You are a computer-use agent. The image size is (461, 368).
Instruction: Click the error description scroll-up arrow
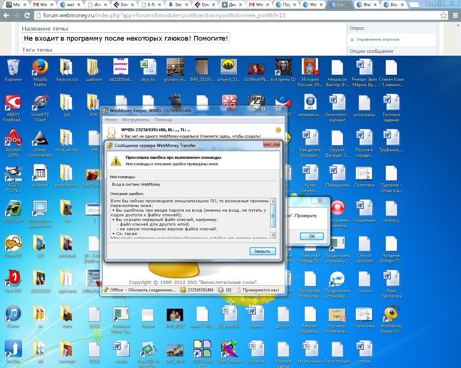pos(273,201)
